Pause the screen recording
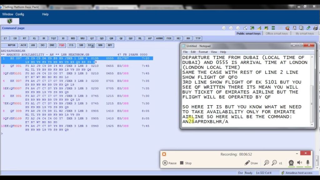This screenshot has height=180, width=320. point(170,163)
